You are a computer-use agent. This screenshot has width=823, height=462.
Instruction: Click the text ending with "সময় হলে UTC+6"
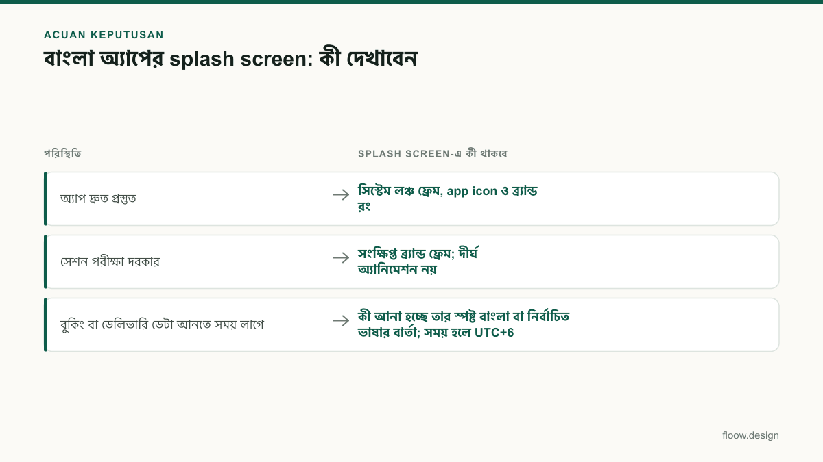click(464, 324)
